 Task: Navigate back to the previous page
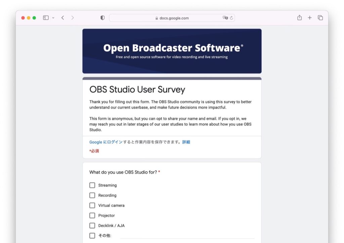(x=62, y=17)
